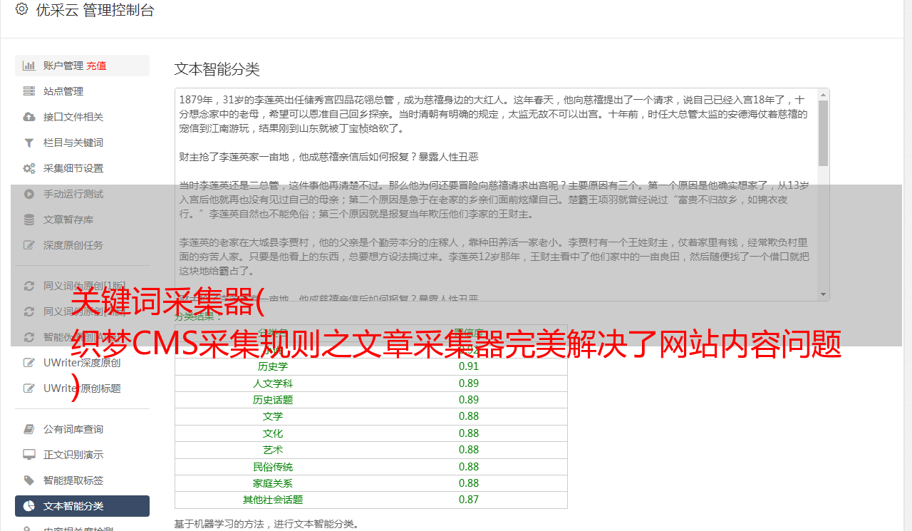Click the cloud upload icon for 接口文件相关
The height and width of the screenshot is (531, 912).
[29, 117]
